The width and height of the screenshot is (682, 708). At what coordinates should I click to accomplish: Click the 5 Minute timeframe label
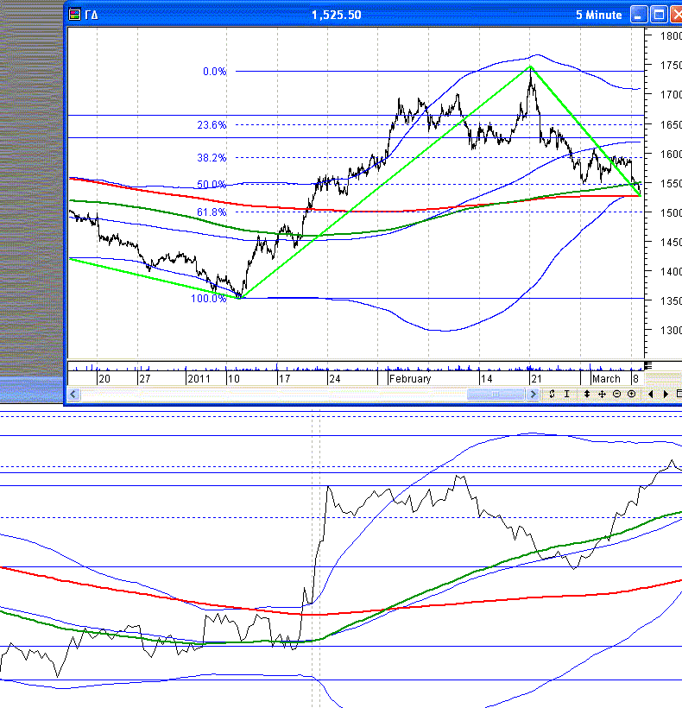[598, 15]
